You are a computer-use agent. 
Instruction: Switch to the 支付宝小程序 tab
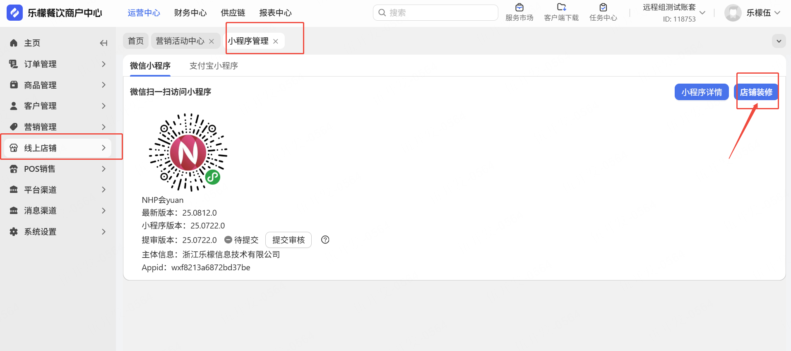tap(214, 66)
